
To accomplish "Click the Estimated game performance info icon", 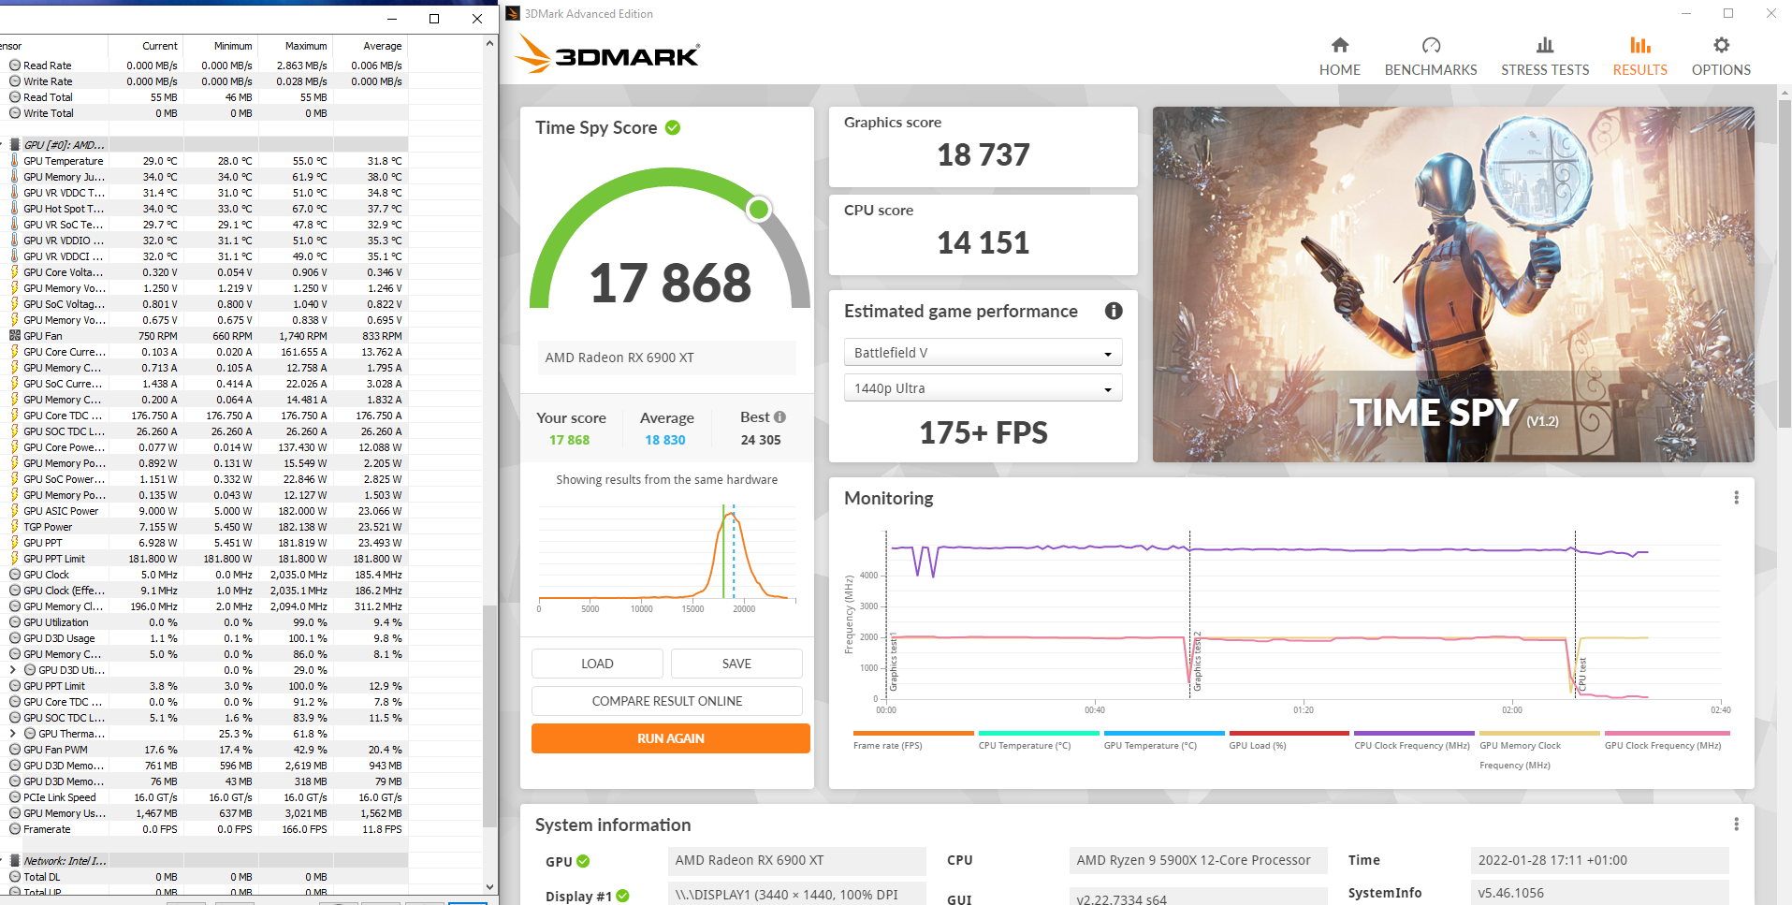I will click(1114, 311).
